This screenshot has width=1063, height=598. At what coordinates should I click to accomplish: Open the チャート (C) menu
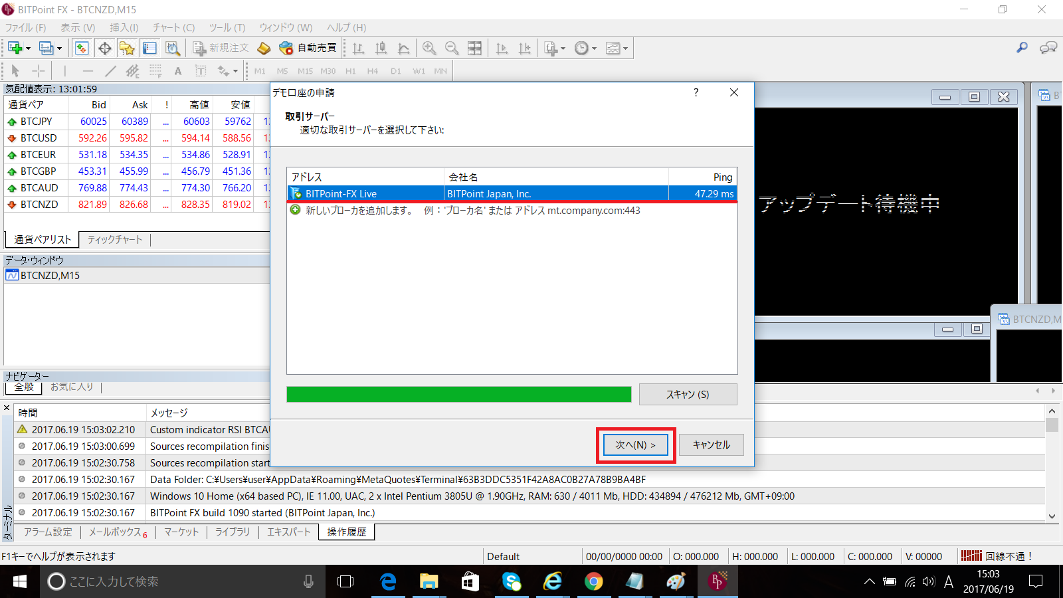point(173,27)
